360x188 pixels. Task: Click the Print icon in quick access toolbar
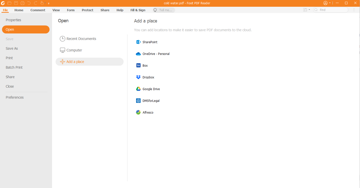[23, 3]
